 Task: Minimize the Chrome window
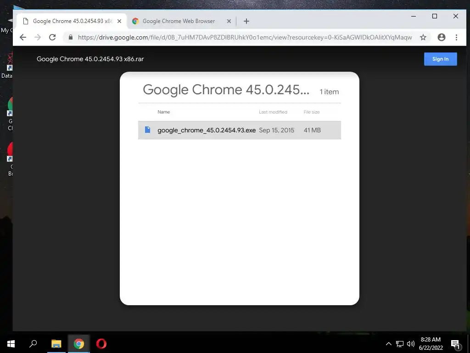point(414,16)
